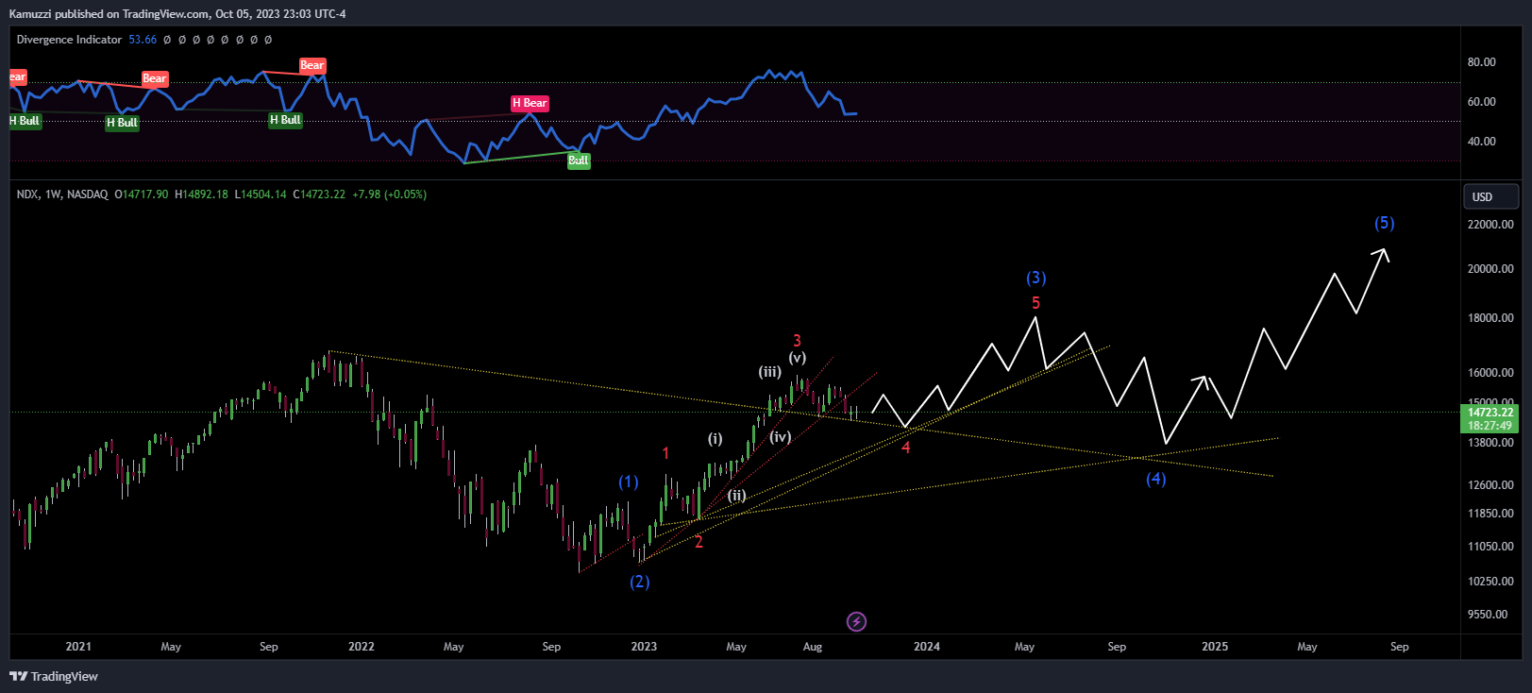Click the 12600.00 price axis label
The height and width of the screenshot is (693, 1532).
[x=1490, y=485]
